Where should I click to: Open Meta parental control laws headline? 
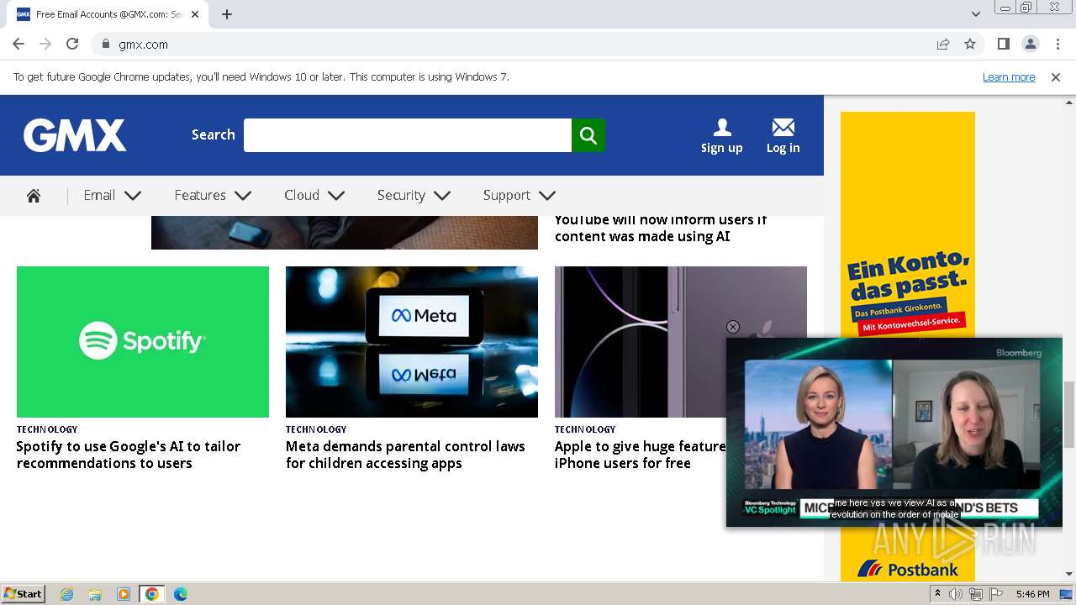(405, 455)
